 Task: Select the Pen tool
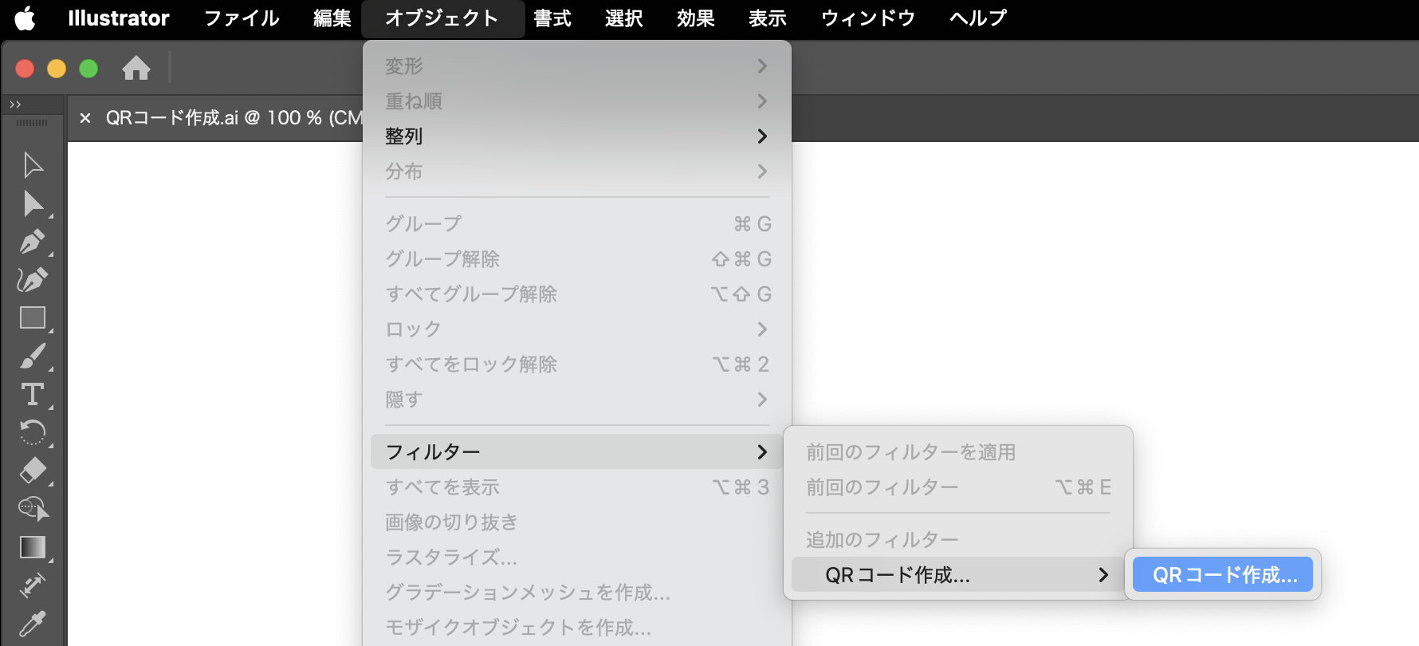coord(33,242)
